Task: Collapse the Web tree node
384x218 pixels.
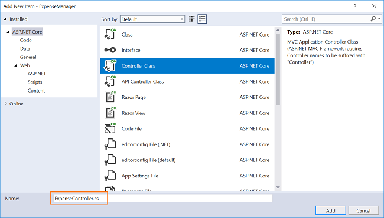Action: [x=16, y=65]
